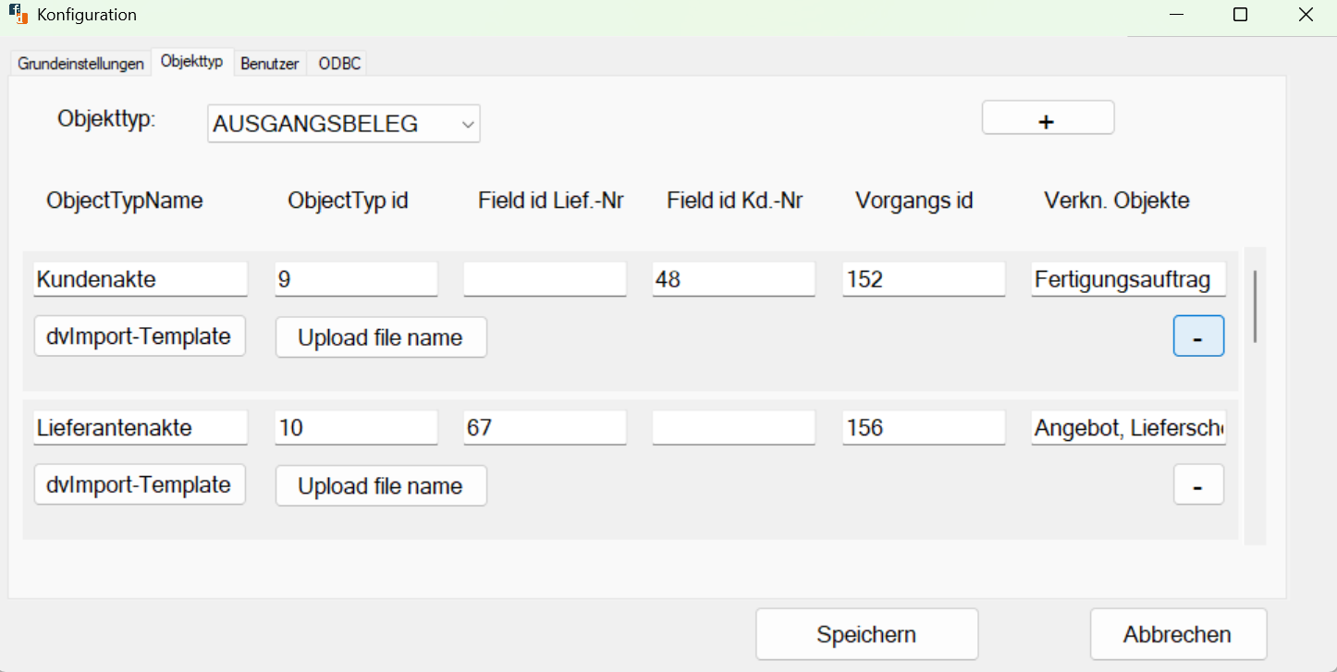Remove the Lieferantenakte row via its minus button
Image resolution: width=1337 pixels, height=672 pixels.
(x=1198, y=484)
